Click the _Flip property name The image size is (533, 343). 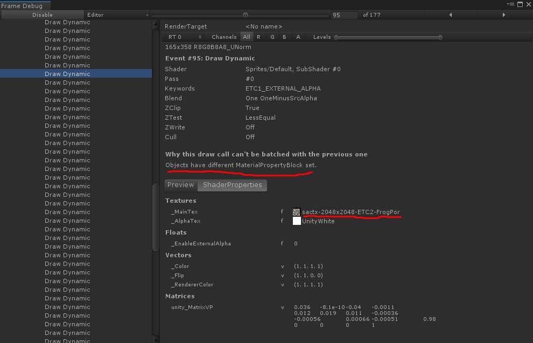(178, 276)
